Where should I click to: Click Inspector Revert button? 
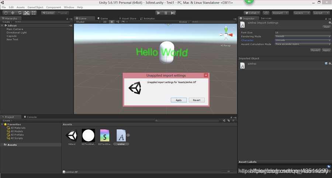point(315,50)
